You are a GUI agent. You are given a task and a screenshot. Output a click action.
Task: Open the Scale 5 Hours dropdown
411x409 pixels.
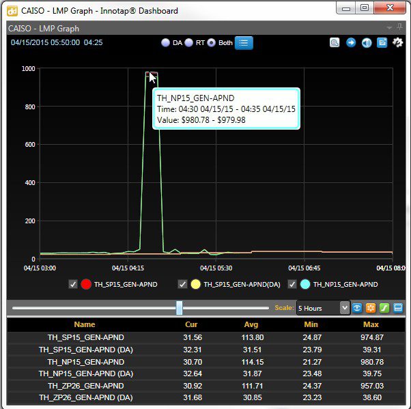pyautogui.click(x=323, y=308)
